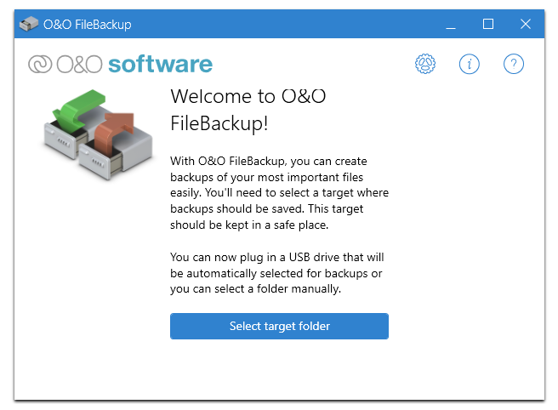Click the paragraph about plugging in a USB drive
The image size is (558, 410).
279,272
